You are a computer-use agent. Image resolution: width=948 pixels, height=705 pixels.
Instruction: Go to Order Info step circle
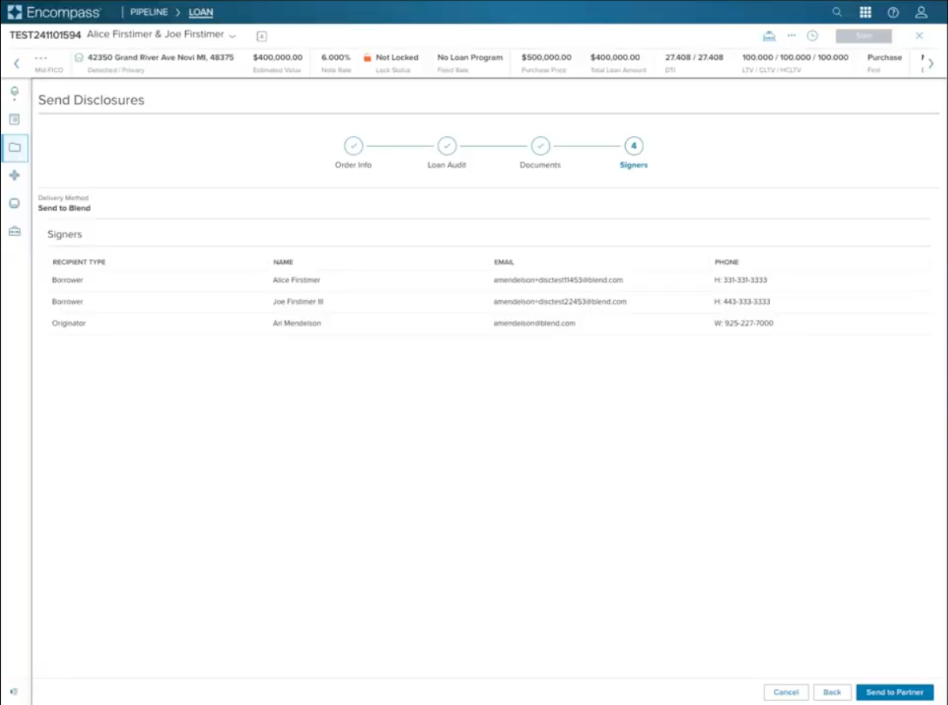[x=354, y=146]
